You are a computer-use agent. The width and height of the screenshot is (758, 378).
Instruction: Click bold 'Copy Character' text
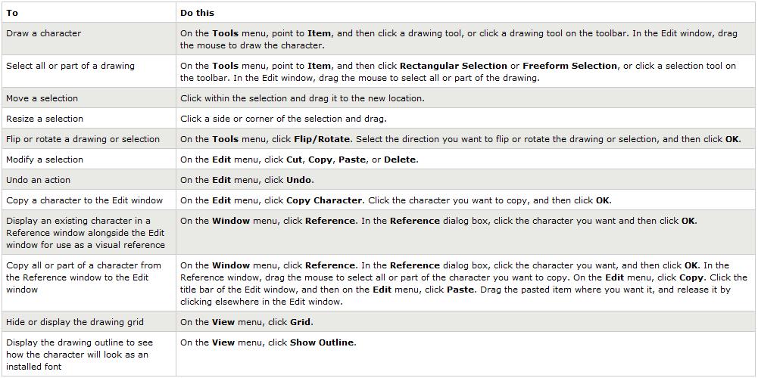324,200
